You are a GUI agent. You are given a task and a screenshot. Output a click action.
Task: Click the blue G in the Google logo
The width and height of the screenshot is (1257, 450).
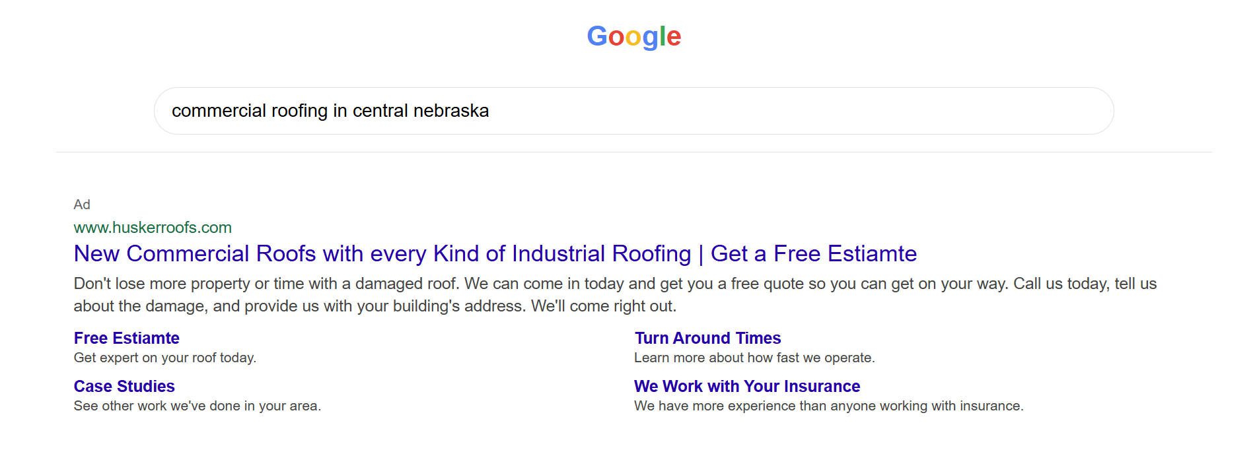[596, 36]
